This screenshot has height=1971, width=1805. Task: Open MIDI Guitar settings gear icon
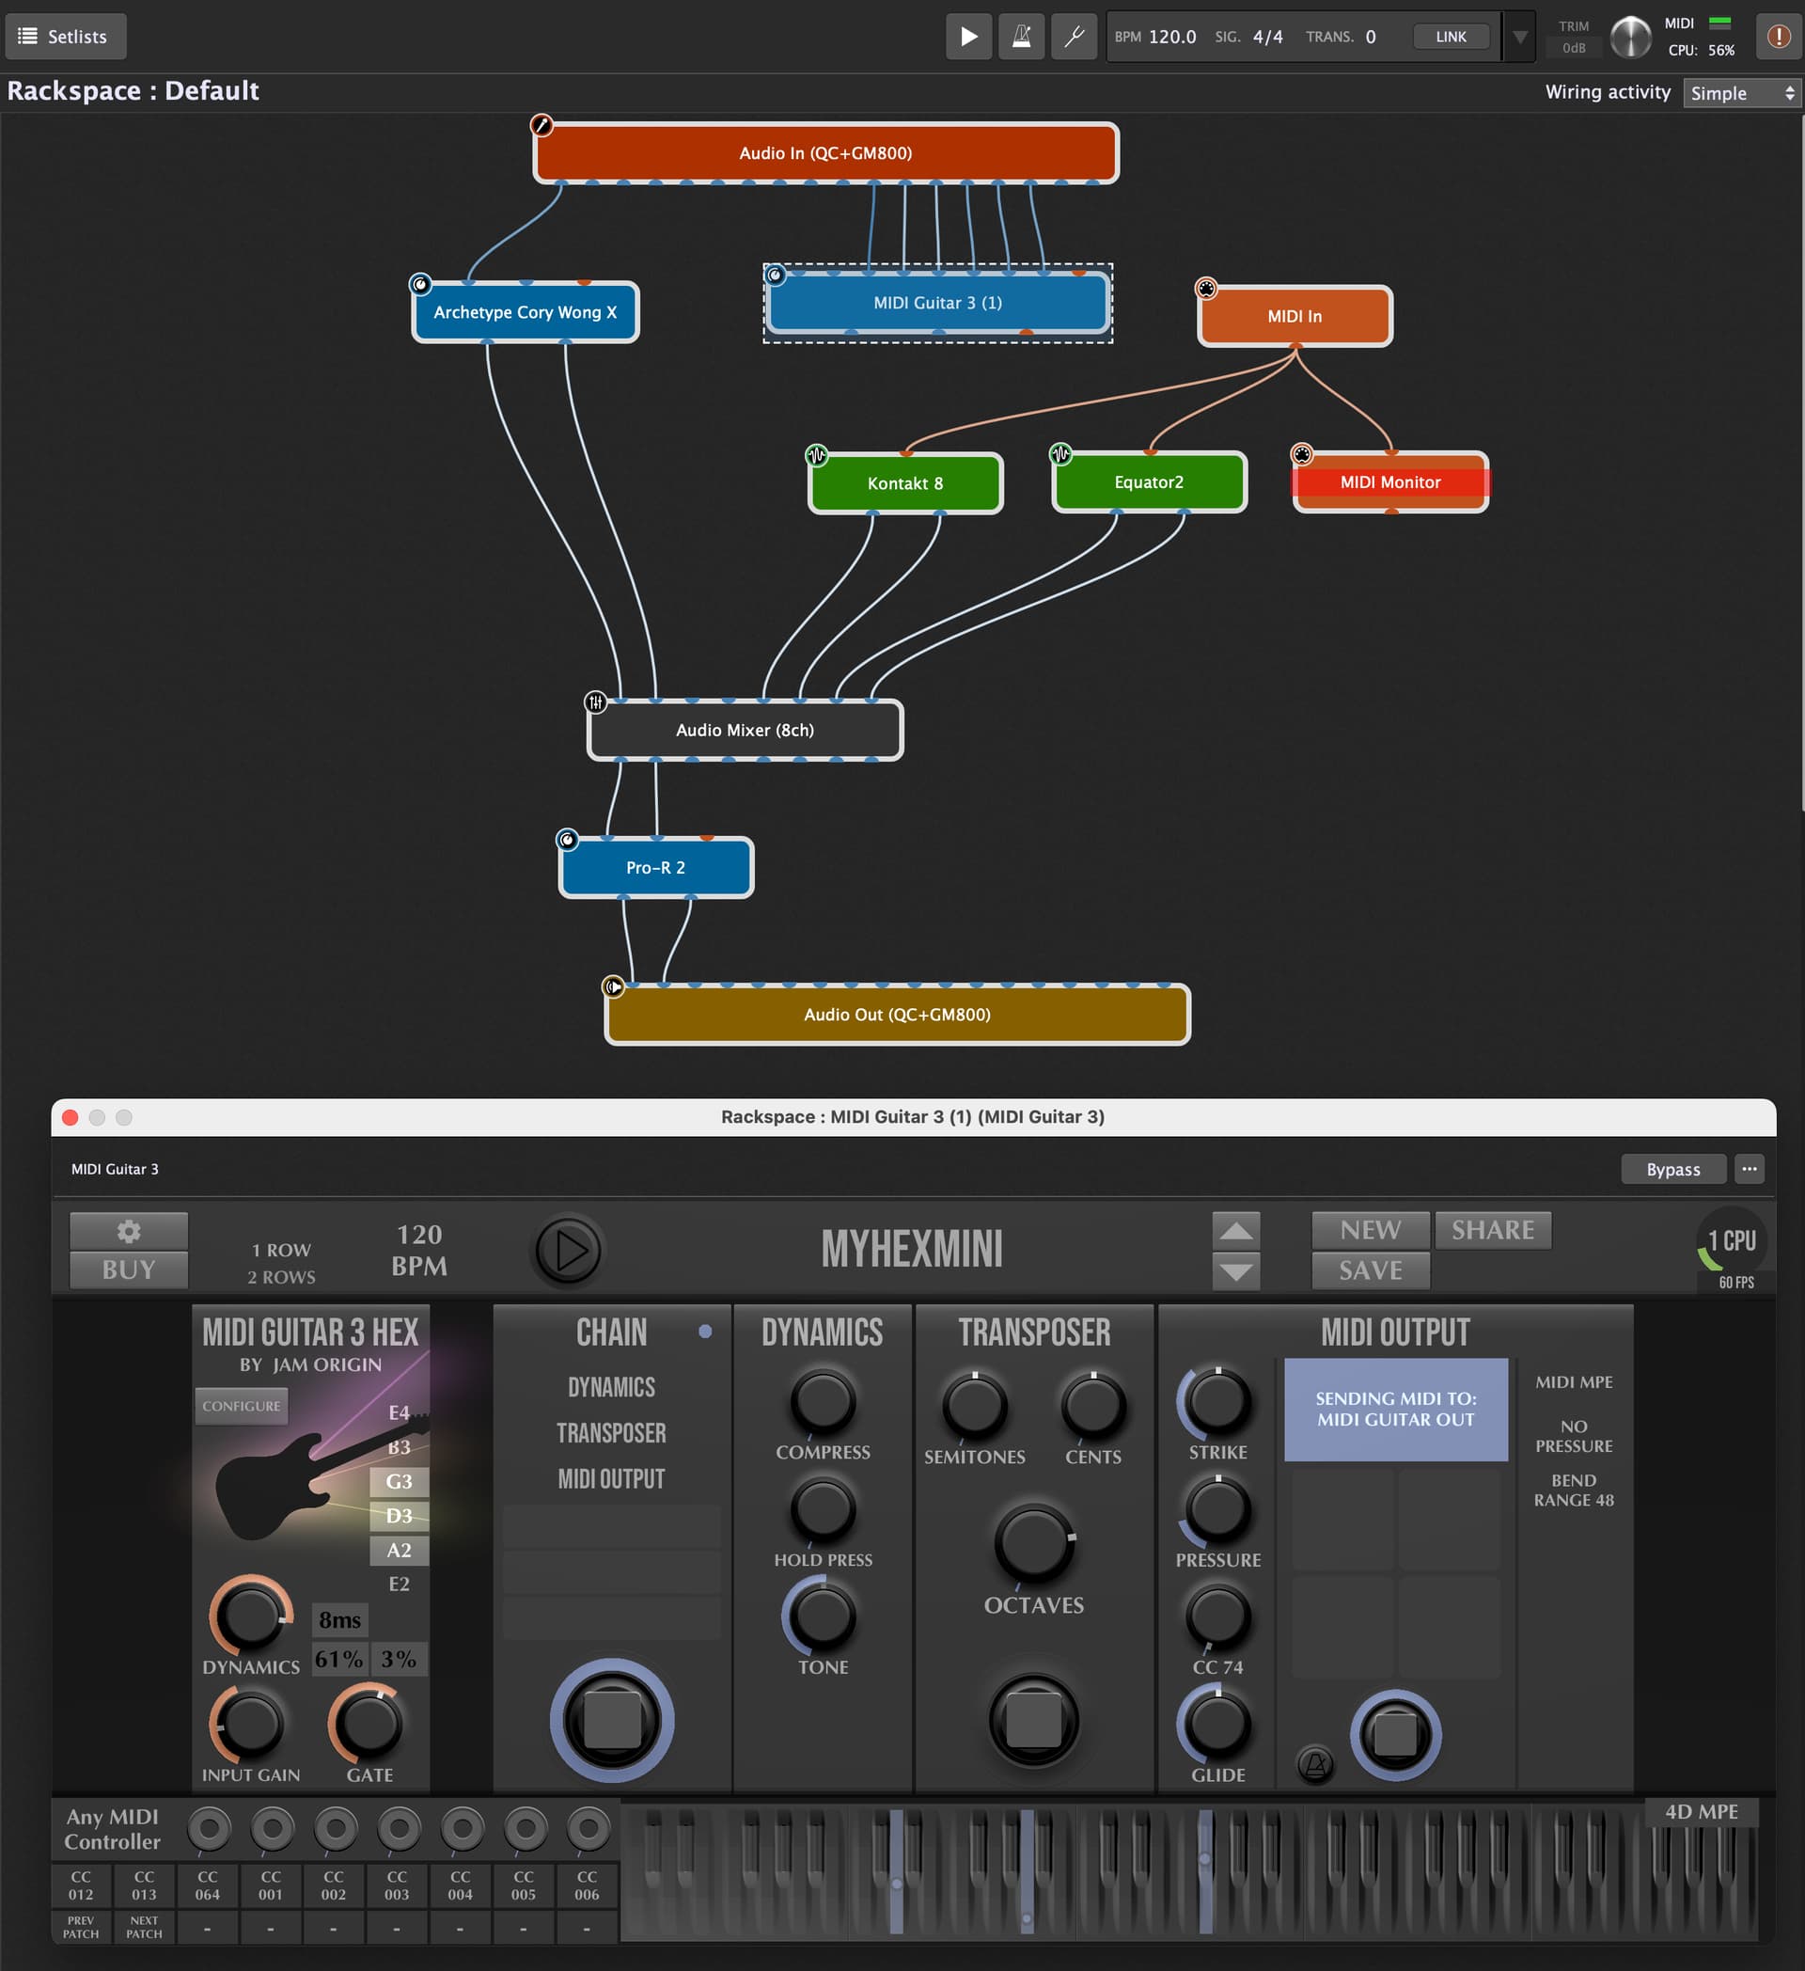129,1231
